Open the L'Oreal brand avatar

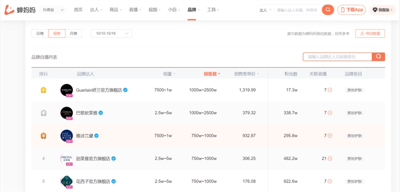[66, 113]
